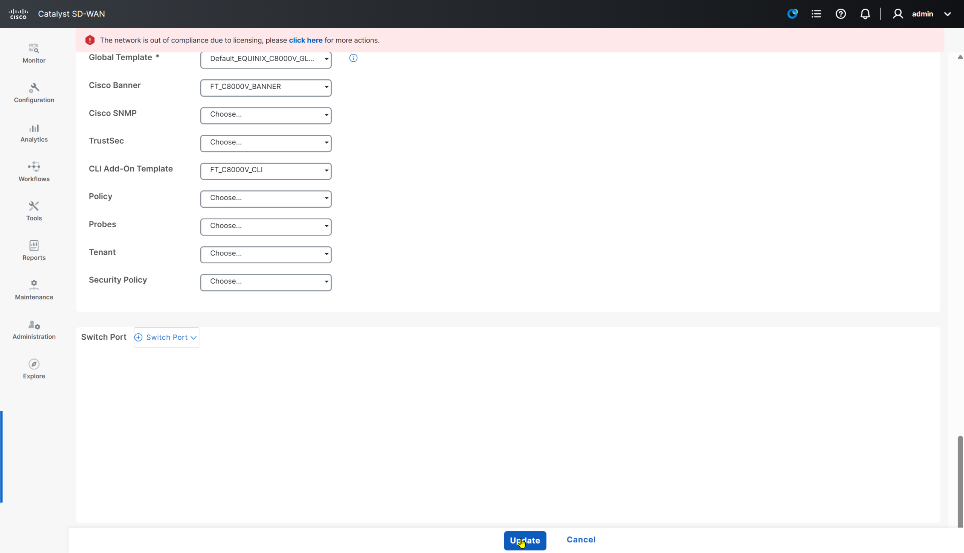Click the Global Template field label
Screen dimensions: 964x553
124,57
